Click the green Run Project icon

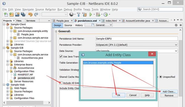click(91, 14)
